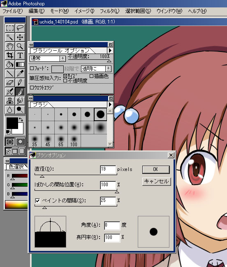Viewport: 227px width, 267px height.
Task: Open the 通常 blending mode dropdown
Action: 63,59
